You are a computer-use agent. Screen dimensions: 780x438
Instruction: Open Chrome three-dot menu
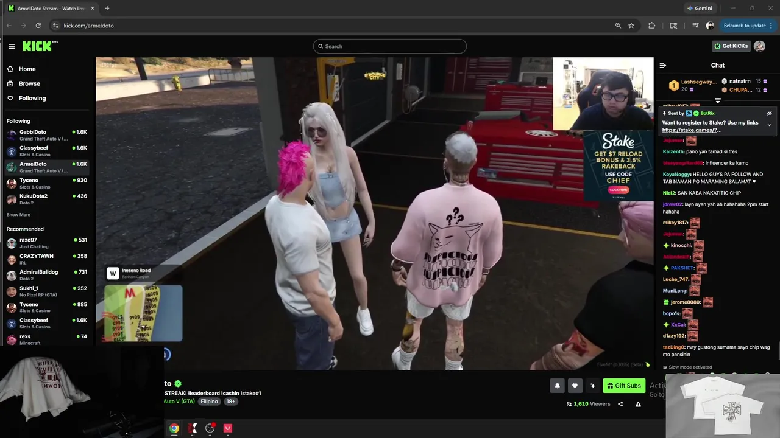(771, 26)
